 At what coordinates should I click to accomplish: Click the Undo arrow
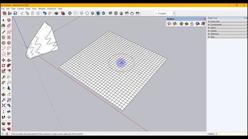tap(45, 14)
